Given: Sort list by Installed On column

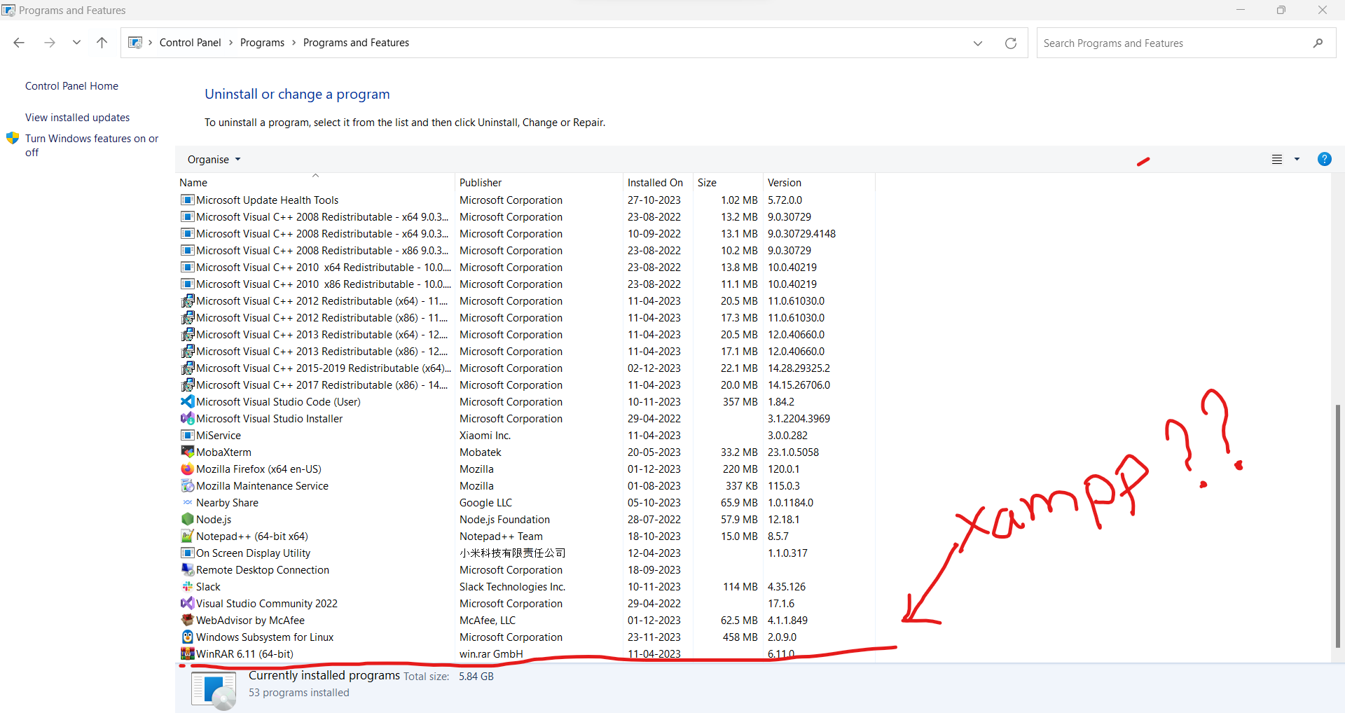Looking at the screenshot, I should 655,183.
